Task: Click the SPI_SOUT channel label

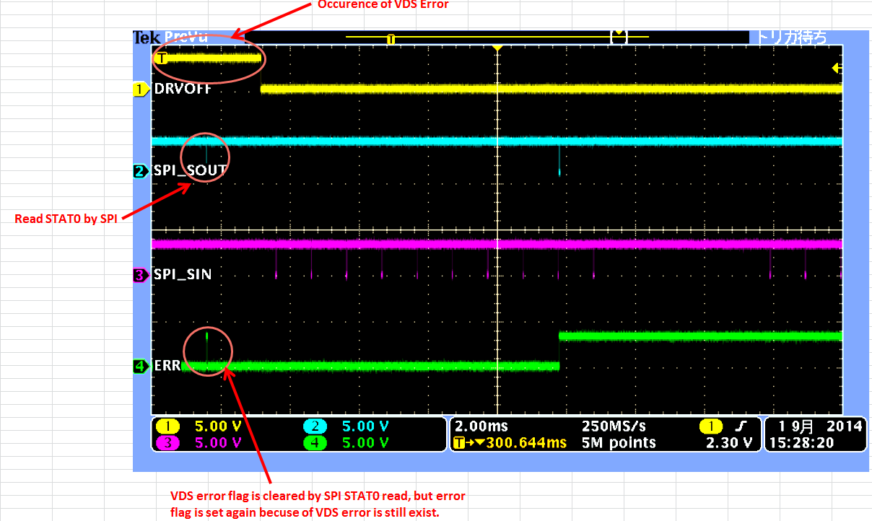Action: (191, 171)
